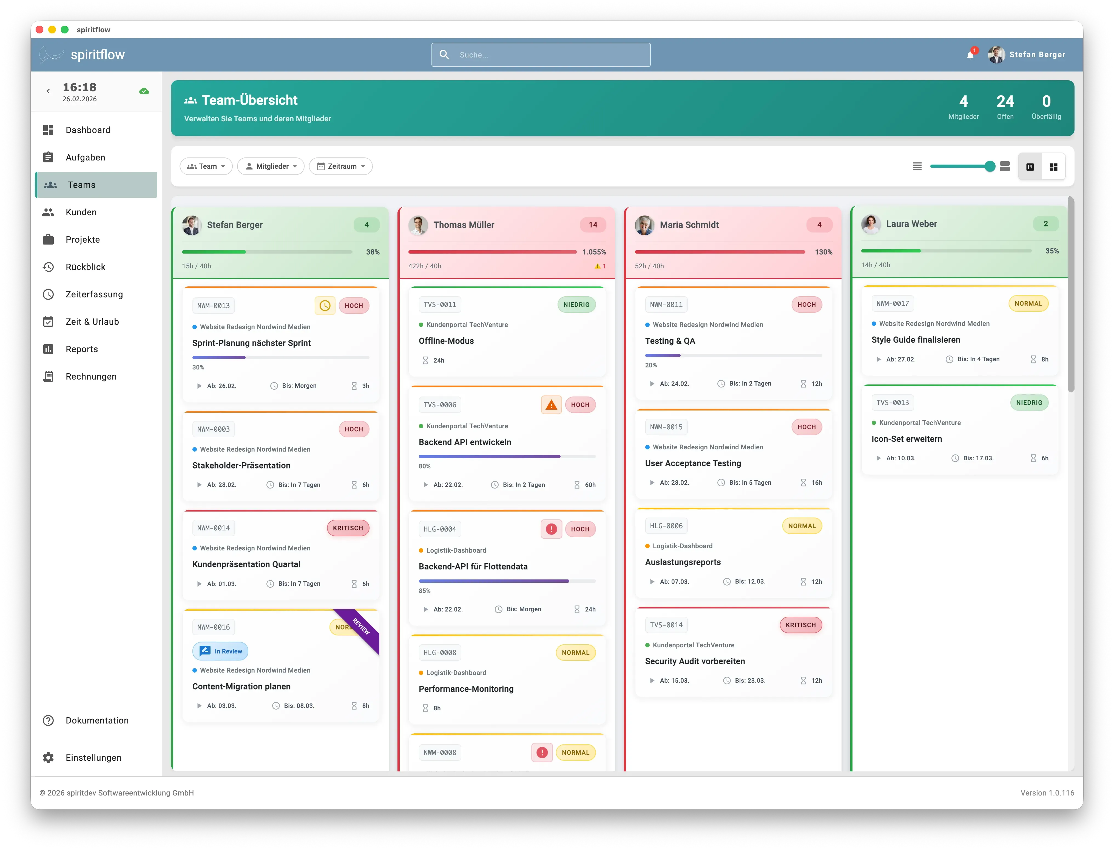Open the Offline-Modus task title
This screenshot has width=1114, height=850.
(x=446, y=341)
